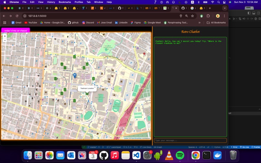Image resolution: width=261 pixels, height=163 pixels.
Task: Open the Leaflet attribution link
Action: pyautogui.click(x=126, y=138)
